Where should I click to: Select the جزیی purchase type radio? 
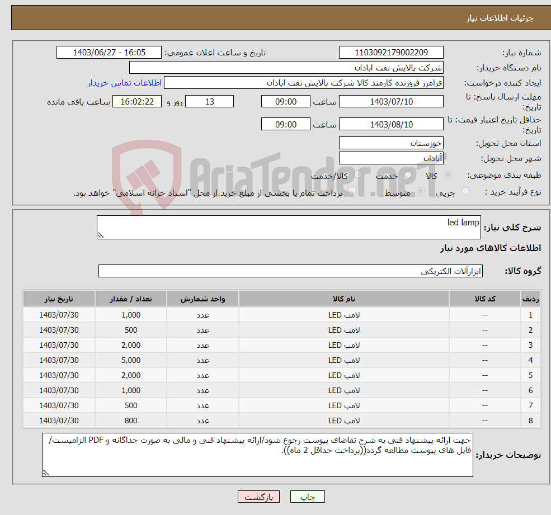[x=465, y=191]
